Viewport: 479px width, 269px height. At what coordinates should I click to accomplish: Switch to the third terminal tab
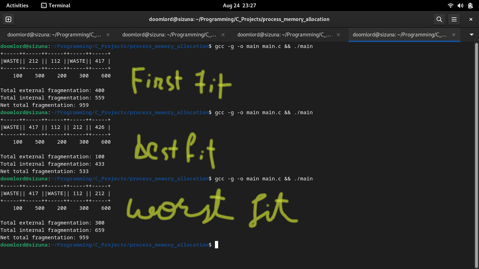point(284,35)
